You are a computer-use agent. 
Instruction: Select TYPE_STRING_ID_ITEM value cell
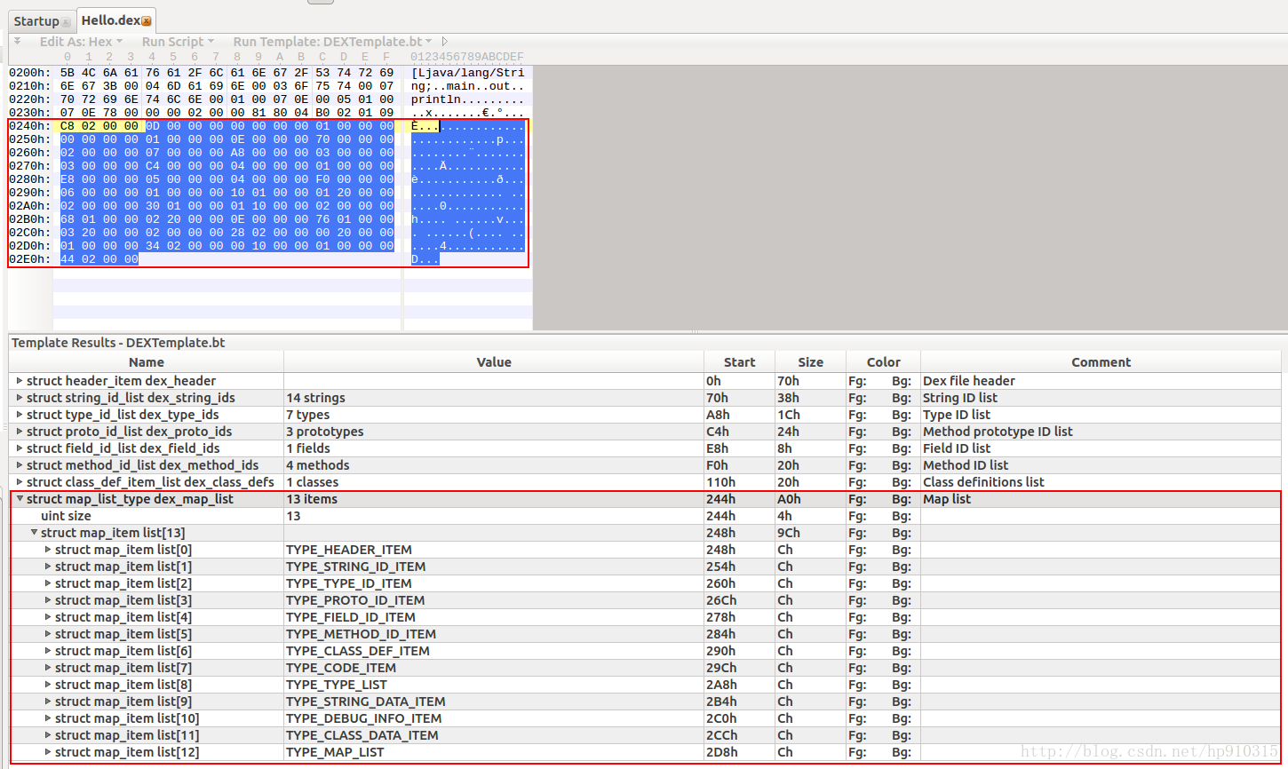[493, 567]
